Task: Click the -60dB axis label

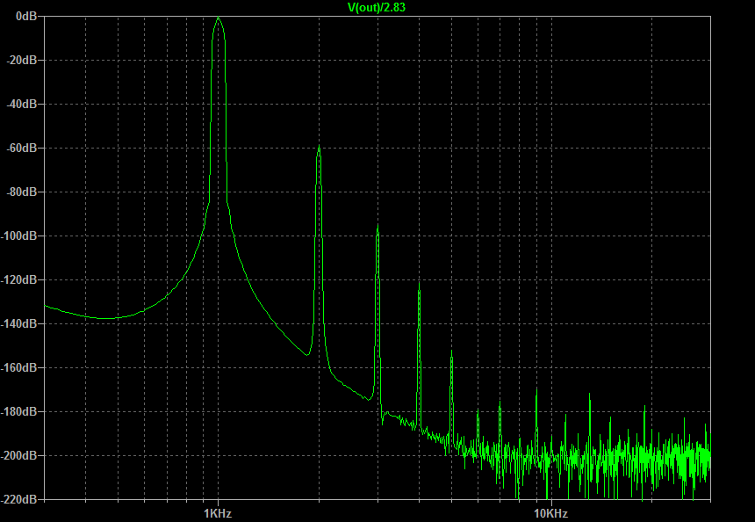Action: coord(22,148)
